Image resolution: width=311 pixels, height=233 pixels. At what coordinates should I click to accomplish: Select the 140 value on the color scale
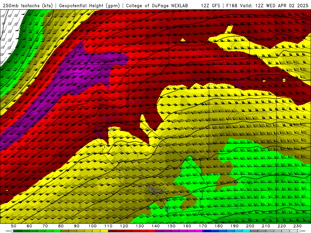(x=155, y=226)
